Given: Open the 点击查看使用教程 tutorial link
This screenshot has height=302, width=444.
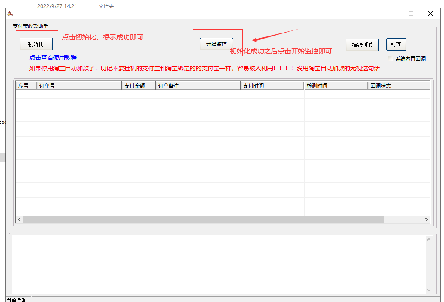Looking at the screenshot, I should point(53,58).
